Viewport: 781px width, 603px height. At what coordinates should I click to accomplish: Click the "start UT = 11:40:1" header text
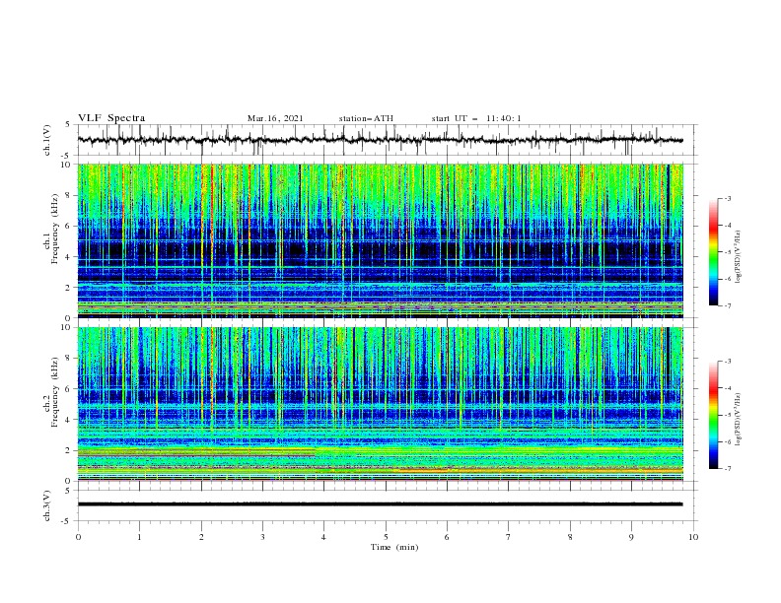click(x=476, y=118)
